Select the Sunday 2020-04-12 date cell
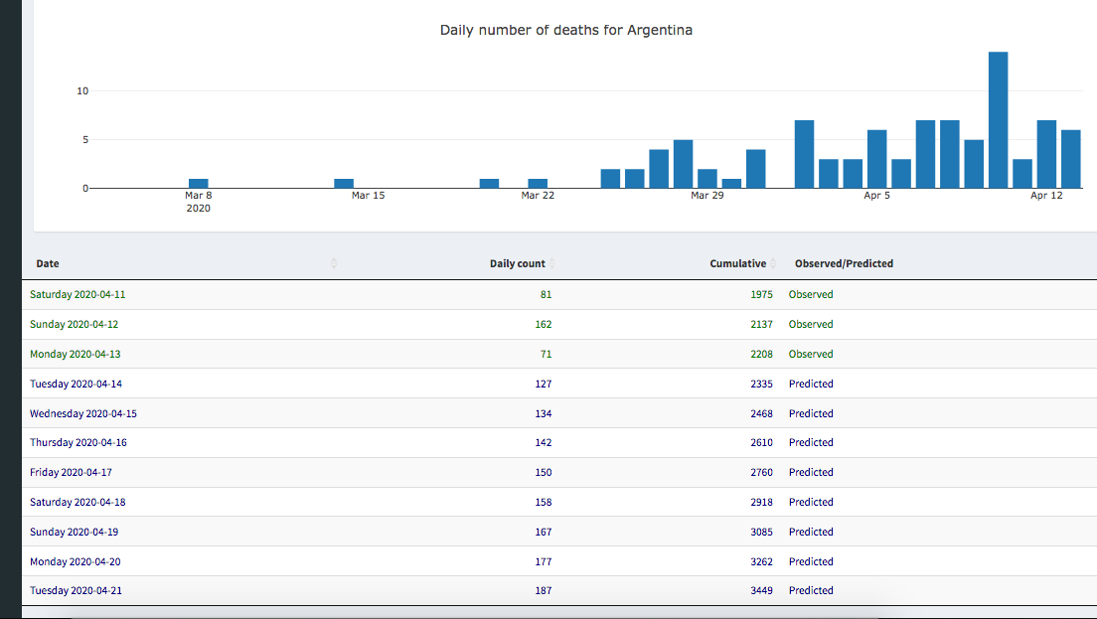 [x=75, y=324]
